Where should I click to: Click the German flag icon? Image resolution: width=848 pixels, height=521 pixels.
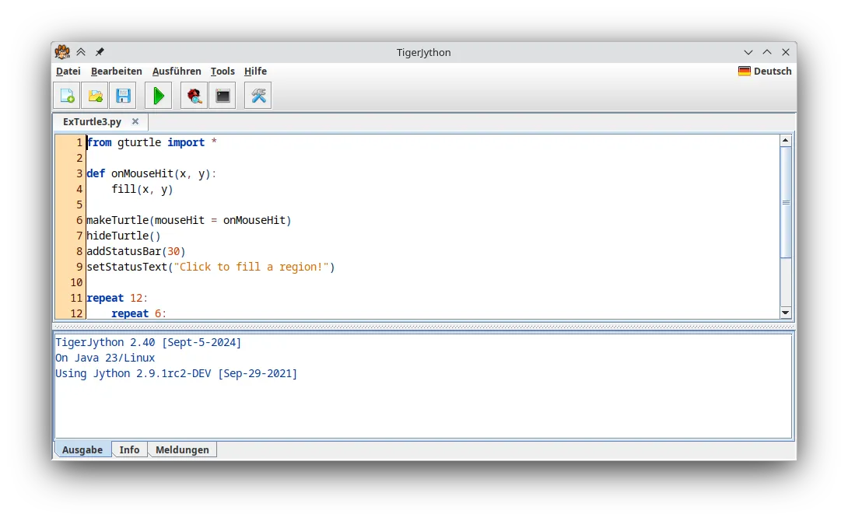pos(745,71)
